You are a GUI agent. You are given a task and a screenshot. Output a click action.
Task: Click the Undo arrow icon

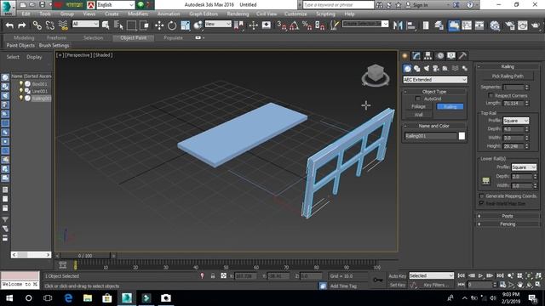point(9,25)
